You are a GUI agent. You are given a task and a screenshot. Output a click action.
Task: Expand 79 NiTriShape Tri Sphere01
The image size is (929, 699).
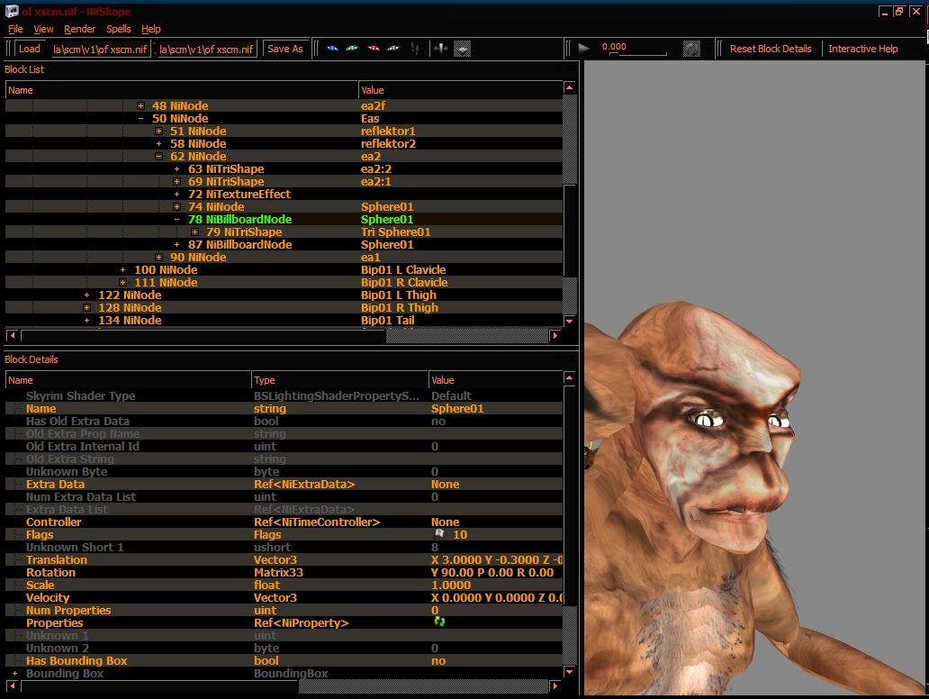point(194,231)
